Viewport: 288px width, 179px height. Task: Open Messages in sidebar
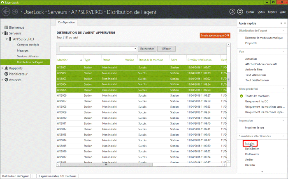[23, 51]
